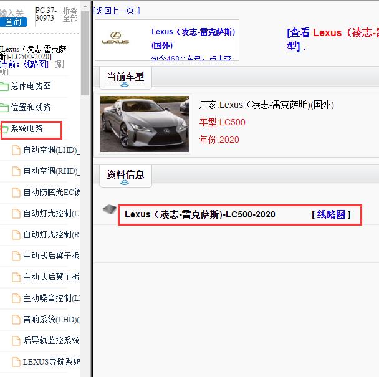Click the 当前：线路图 link in sidebar
379x377 pixels.
(24, 64)
